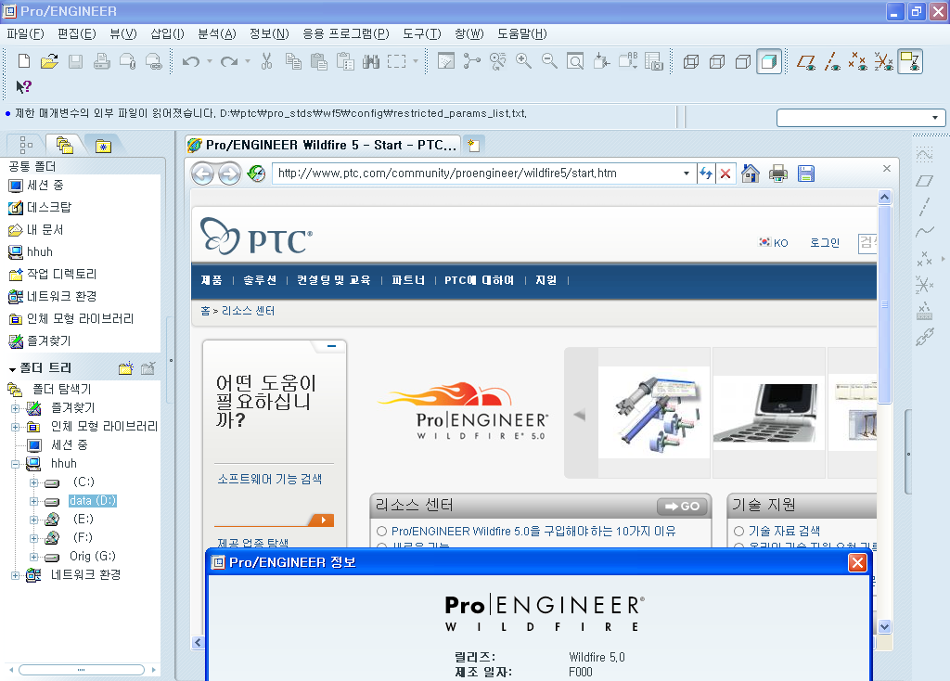Click the Cut scissors icon
This screenshot has width=950, height=681.
point(266,61)
